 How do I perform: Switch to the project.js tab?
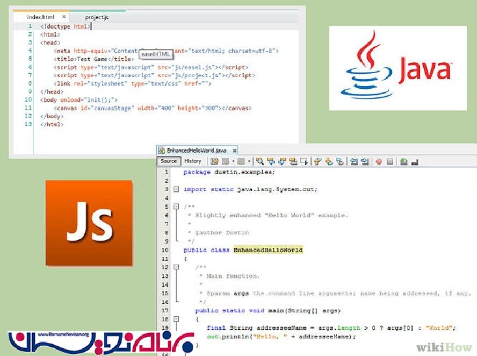(97, 17)
